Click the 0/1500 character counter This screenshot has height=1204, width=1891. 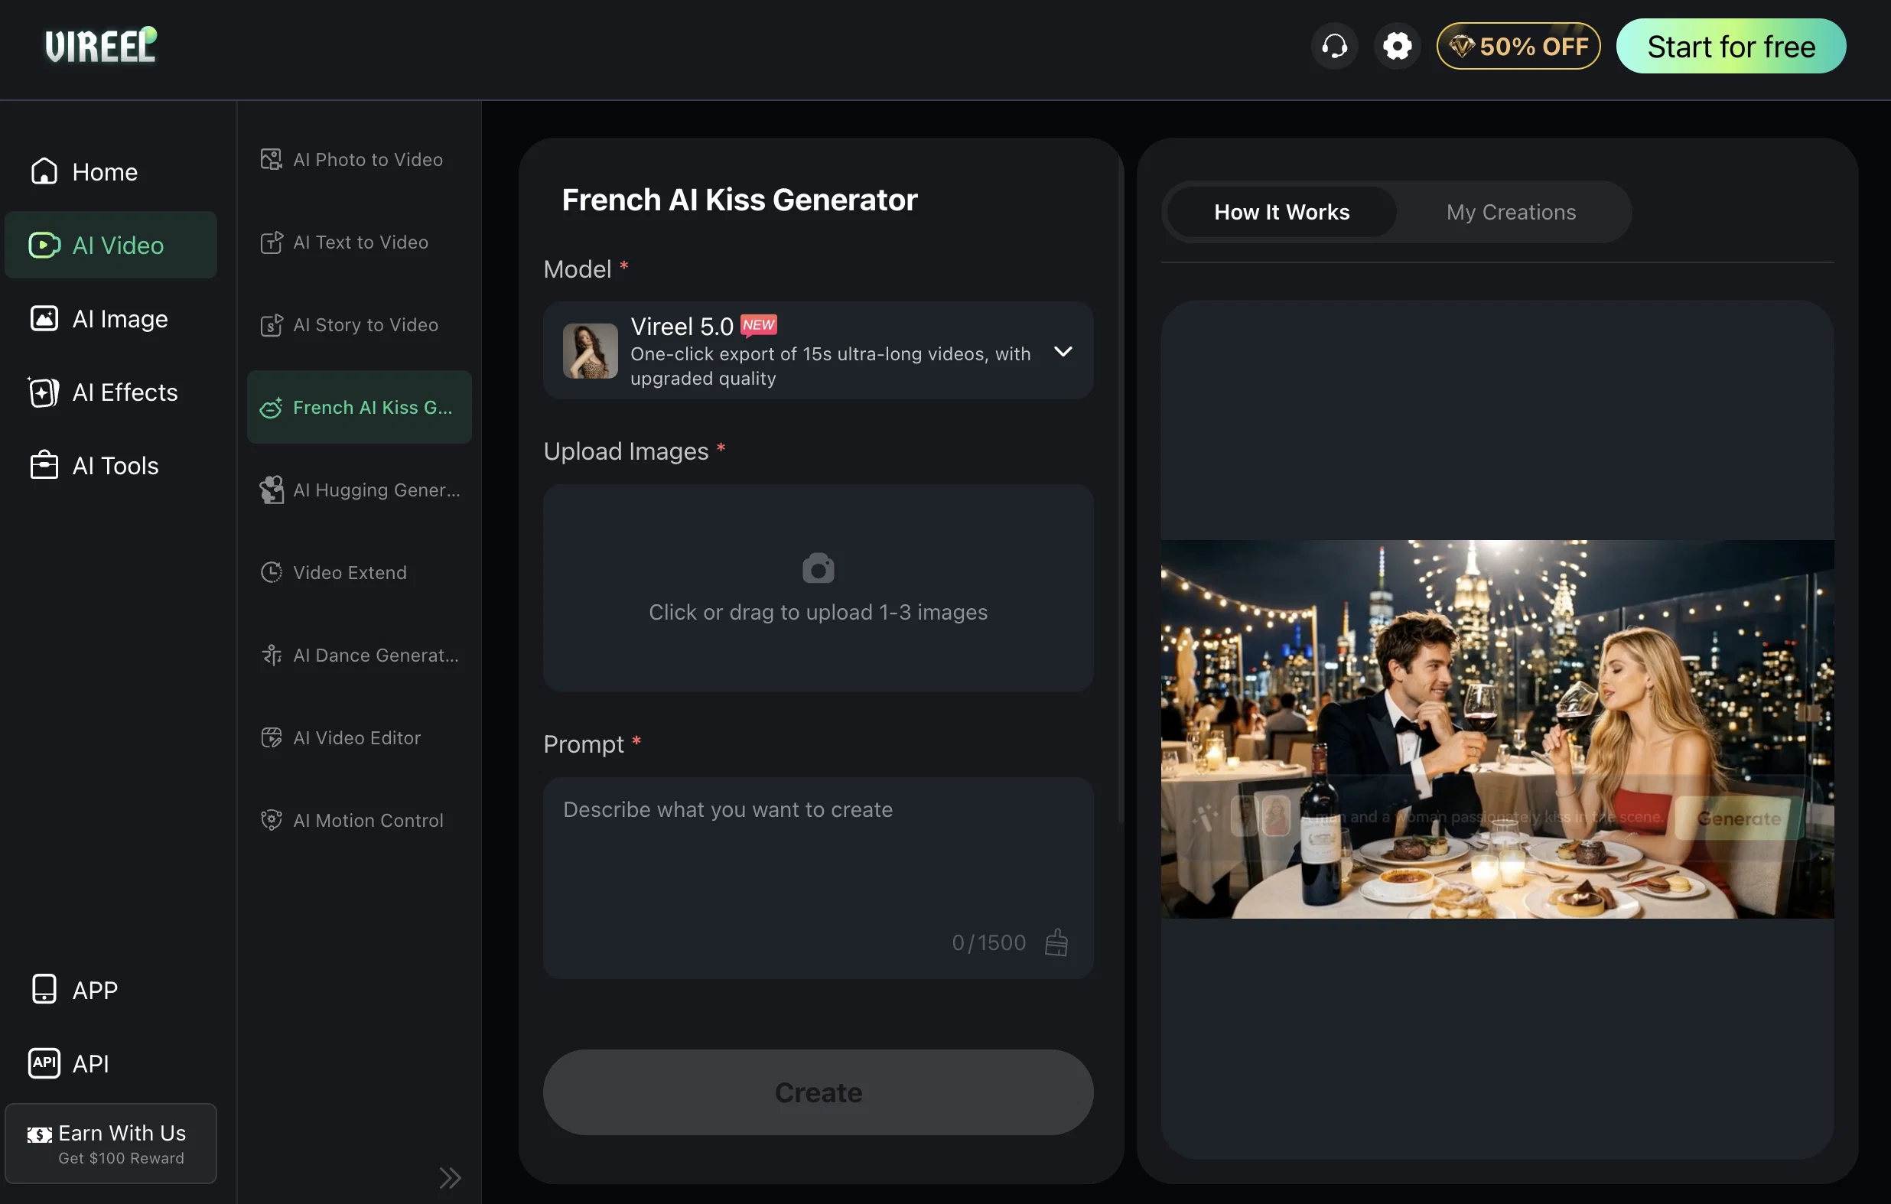[988, 942]
